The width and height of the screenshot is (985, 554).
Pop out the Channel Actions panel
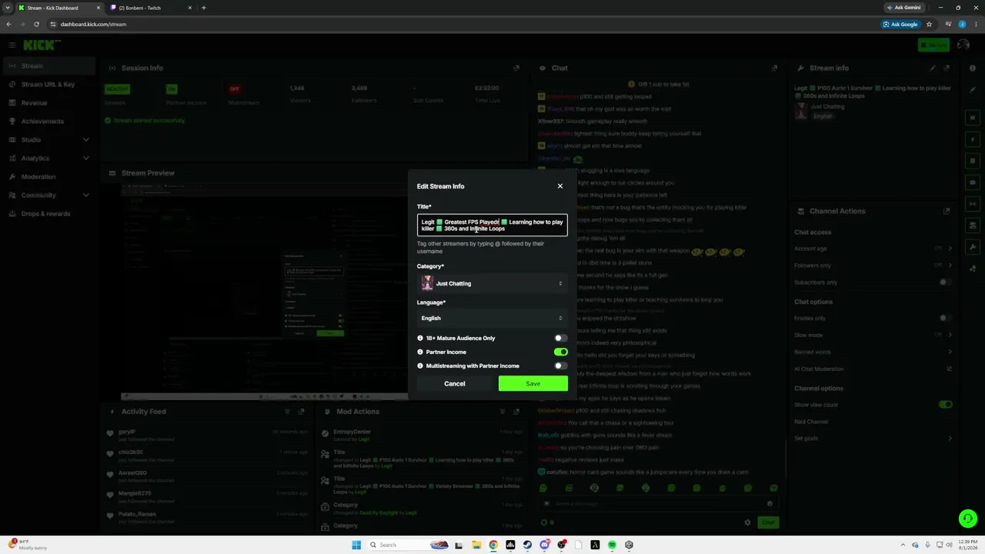point(947,212)
